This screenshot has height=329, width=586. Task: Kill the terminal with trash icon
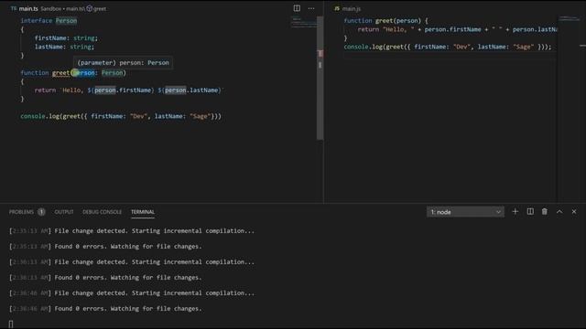coord(545,211)
